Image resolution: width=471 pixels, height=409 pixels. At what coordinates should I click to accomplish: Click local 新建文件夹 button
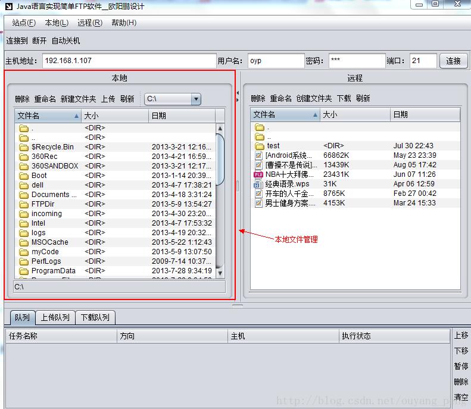(x=78, y=99)
